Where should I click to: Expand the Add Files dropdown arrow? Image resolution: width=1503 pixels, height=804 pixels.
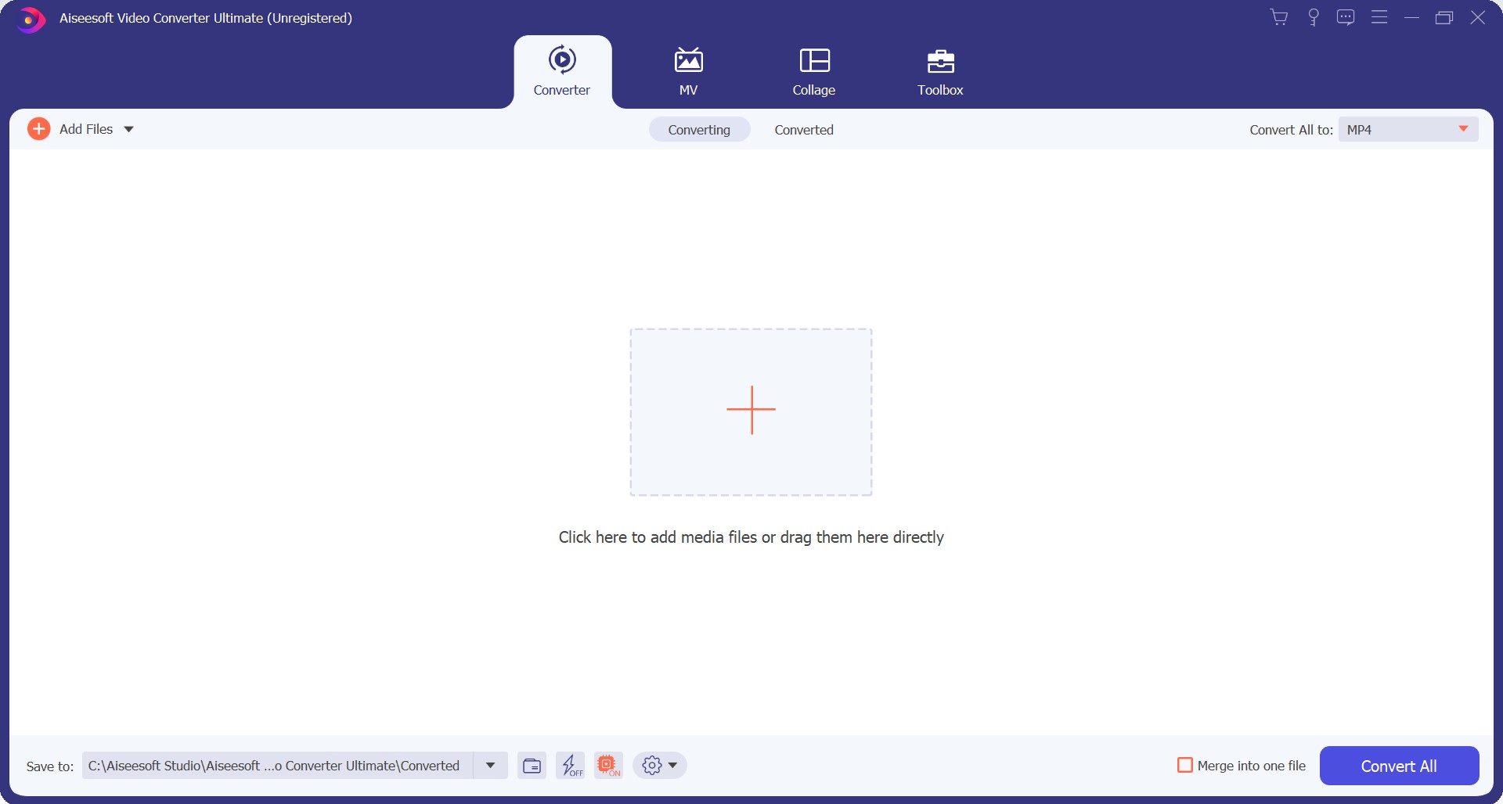[x=129, y=129]
